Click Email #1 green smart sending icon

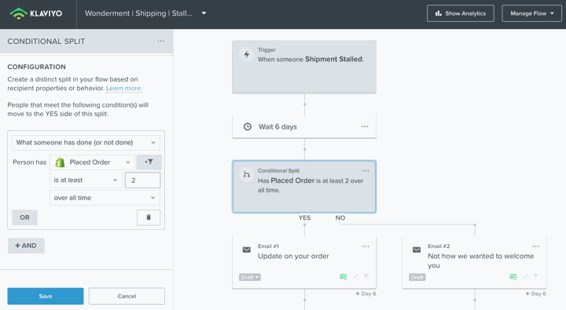click(344, 277)
